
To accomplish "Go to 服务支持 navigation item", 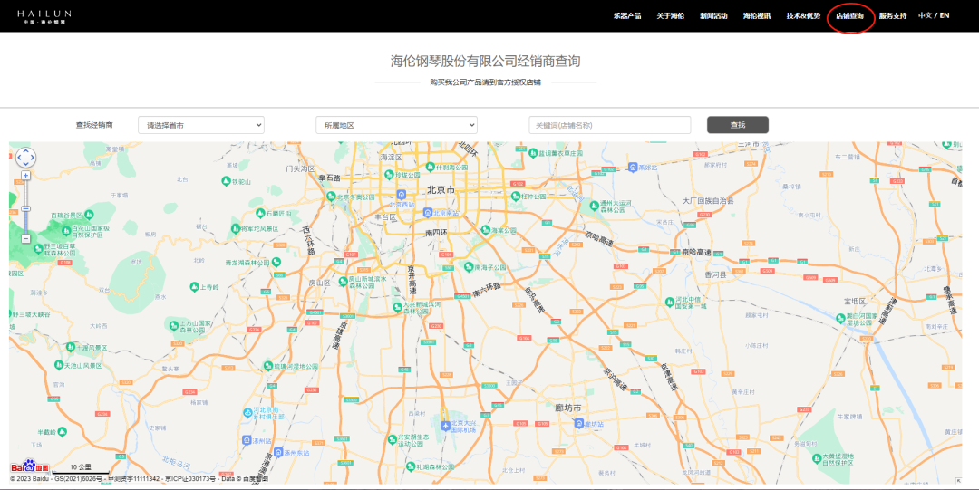I will coord(892,16).
